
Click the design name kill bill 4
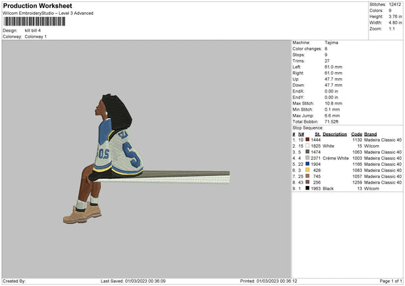click(x=32, y=30)
